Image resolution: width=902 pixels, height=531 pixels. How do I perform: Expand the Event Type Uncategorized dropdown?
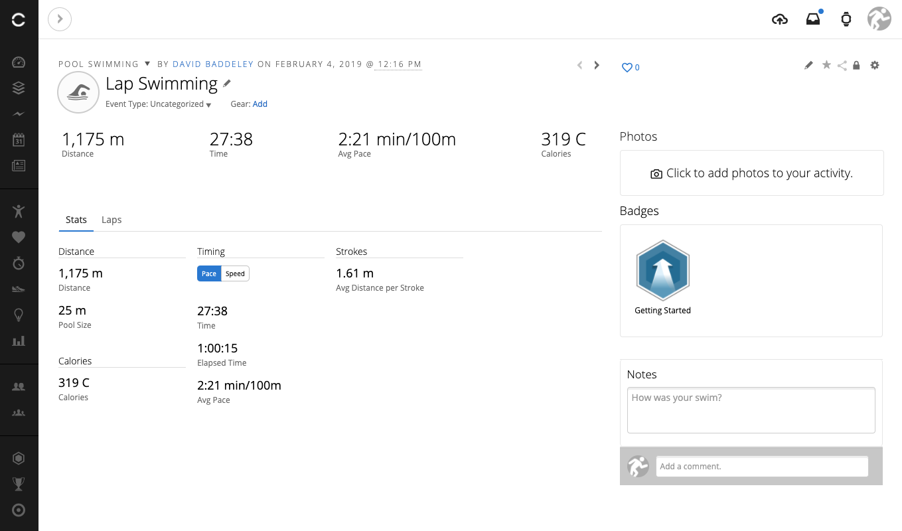click(208, 105)
